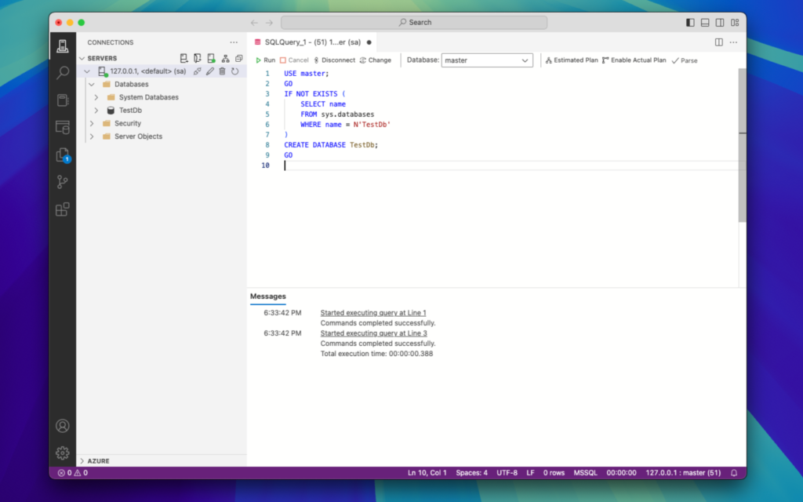This screenshot has width=803, height=502.
Task: Expand the TestDb database node
Action: coord(96,111)
